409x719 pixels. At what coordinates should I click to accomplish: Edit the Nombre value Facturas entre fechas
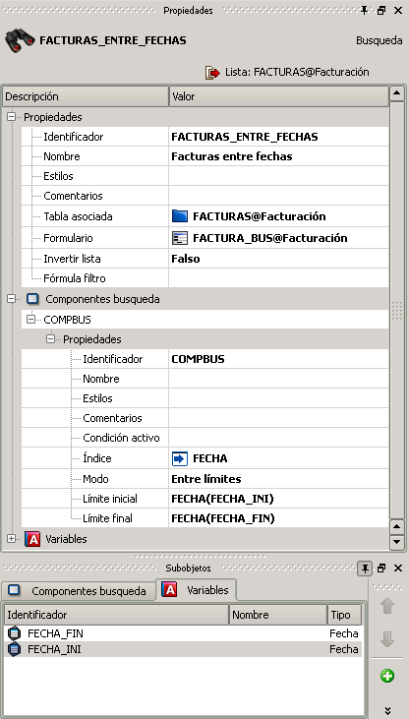[279, 156]
